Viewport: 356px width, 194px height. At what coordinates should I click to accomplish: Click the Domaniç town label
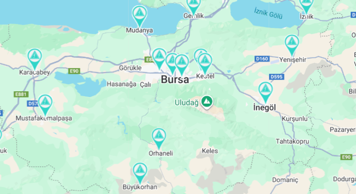point(285,180)
